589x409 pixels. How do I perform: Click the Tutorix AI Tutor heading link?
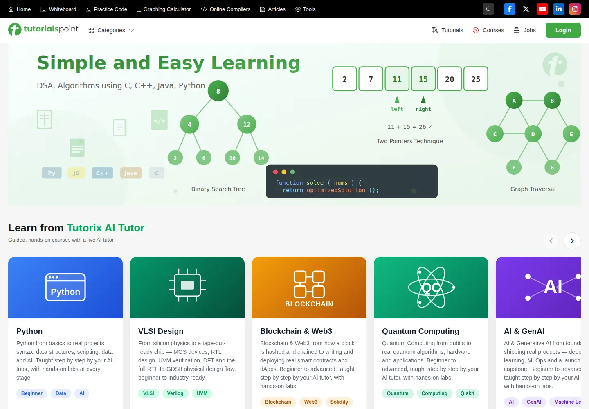coord(106,228)
